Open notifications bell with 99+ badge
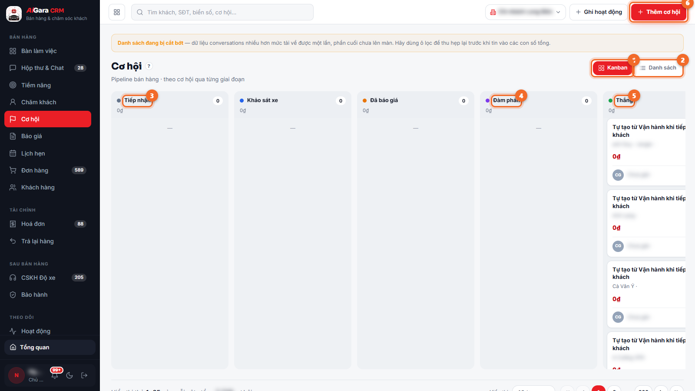Screen dimensions: 695x391 point(55,375)
